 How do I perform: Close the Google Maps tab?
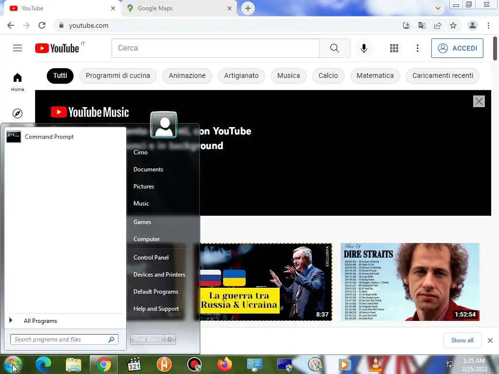230,8
